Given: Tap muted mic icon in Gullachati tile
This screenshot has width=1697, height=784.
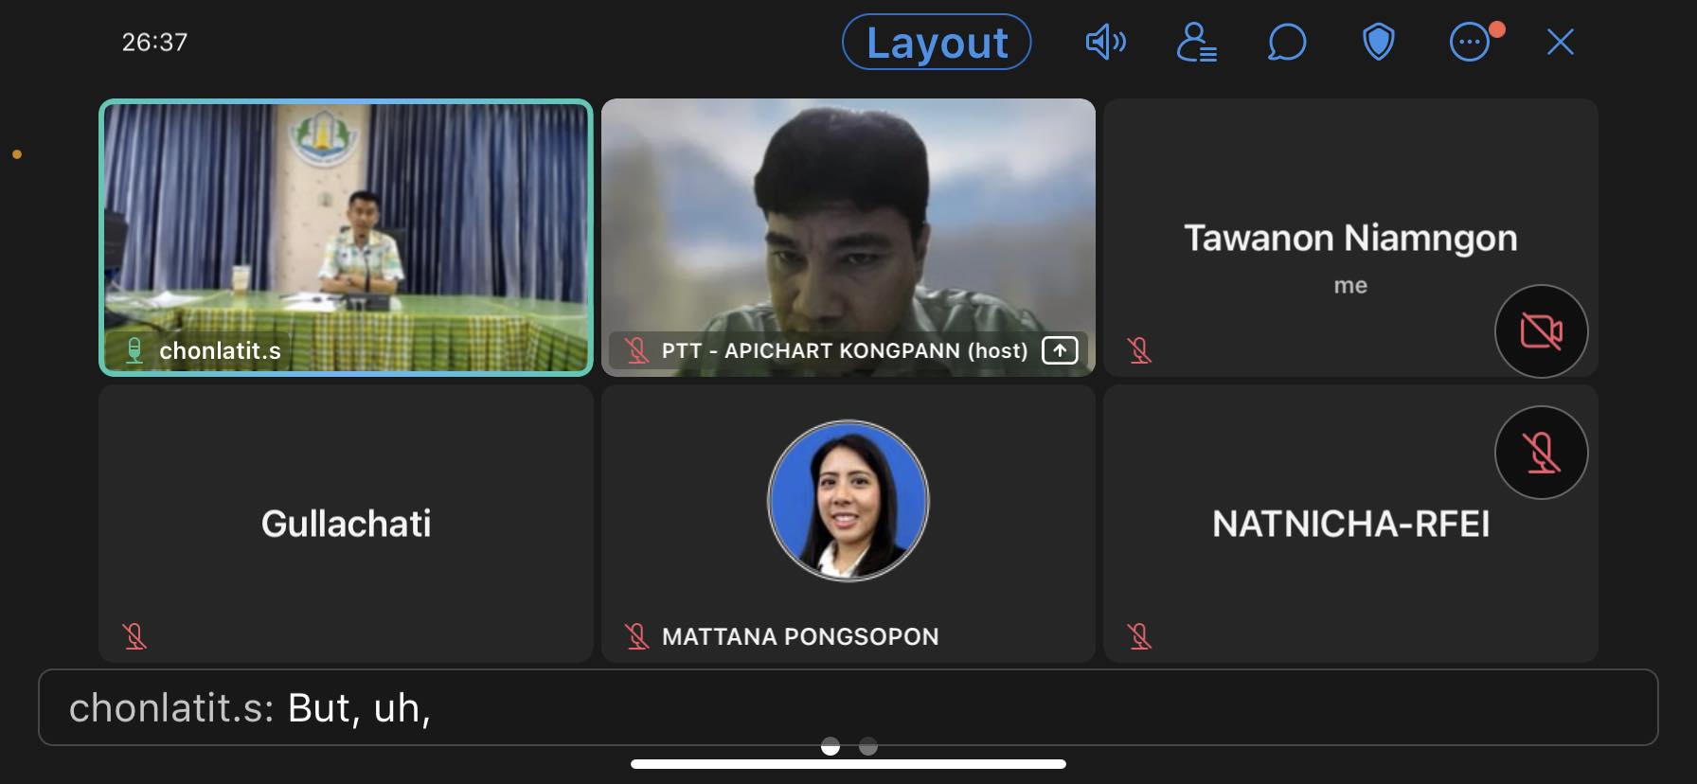Looking at the screenshot, I should pyautogui.click(x=134, y=636).
